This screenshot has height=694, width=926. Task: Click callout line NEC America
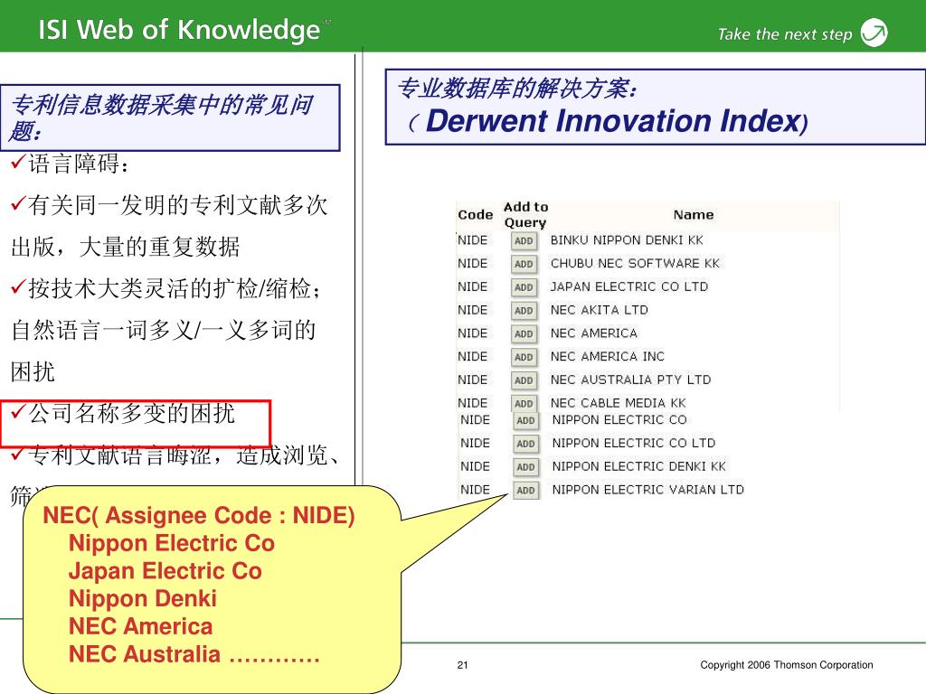pyautogui.click(x=140, y=626)
